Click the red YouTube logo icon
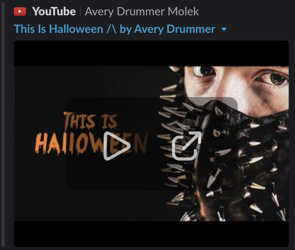This screenshot has width=295, height=250. (20, 11)
